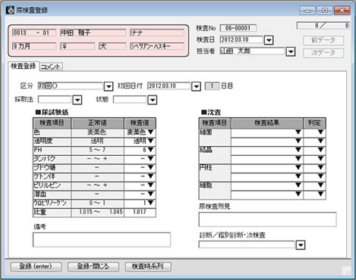The width and height of the screenshot is (356, 280).
Task: Open the 診断/鑑別診断・次検査 dropdown
Action: tap(301, 245)
